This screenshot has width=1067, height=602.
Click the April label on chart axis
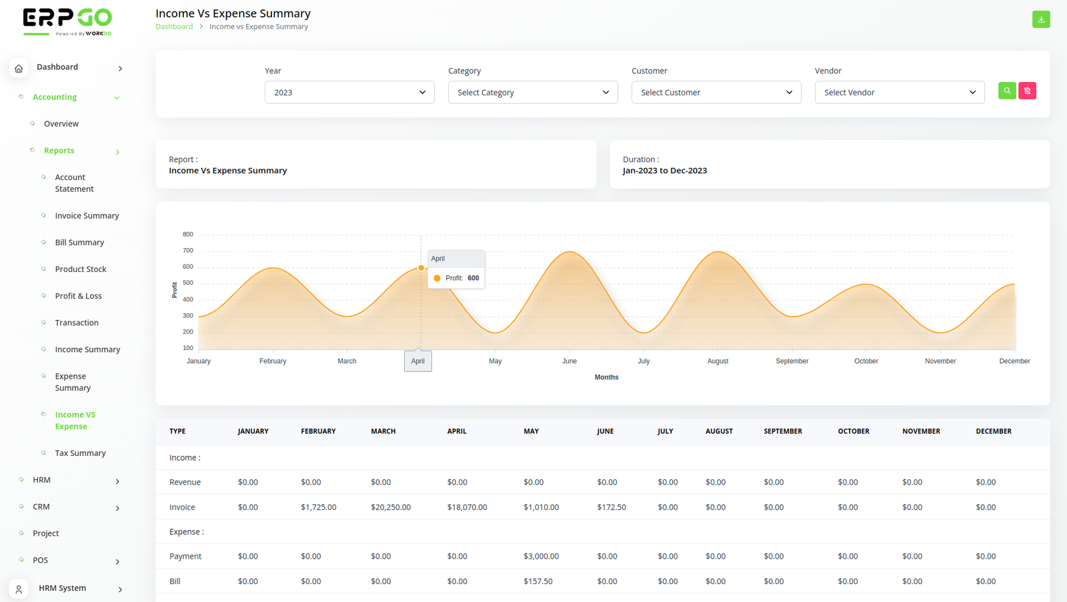coord(417,361)
